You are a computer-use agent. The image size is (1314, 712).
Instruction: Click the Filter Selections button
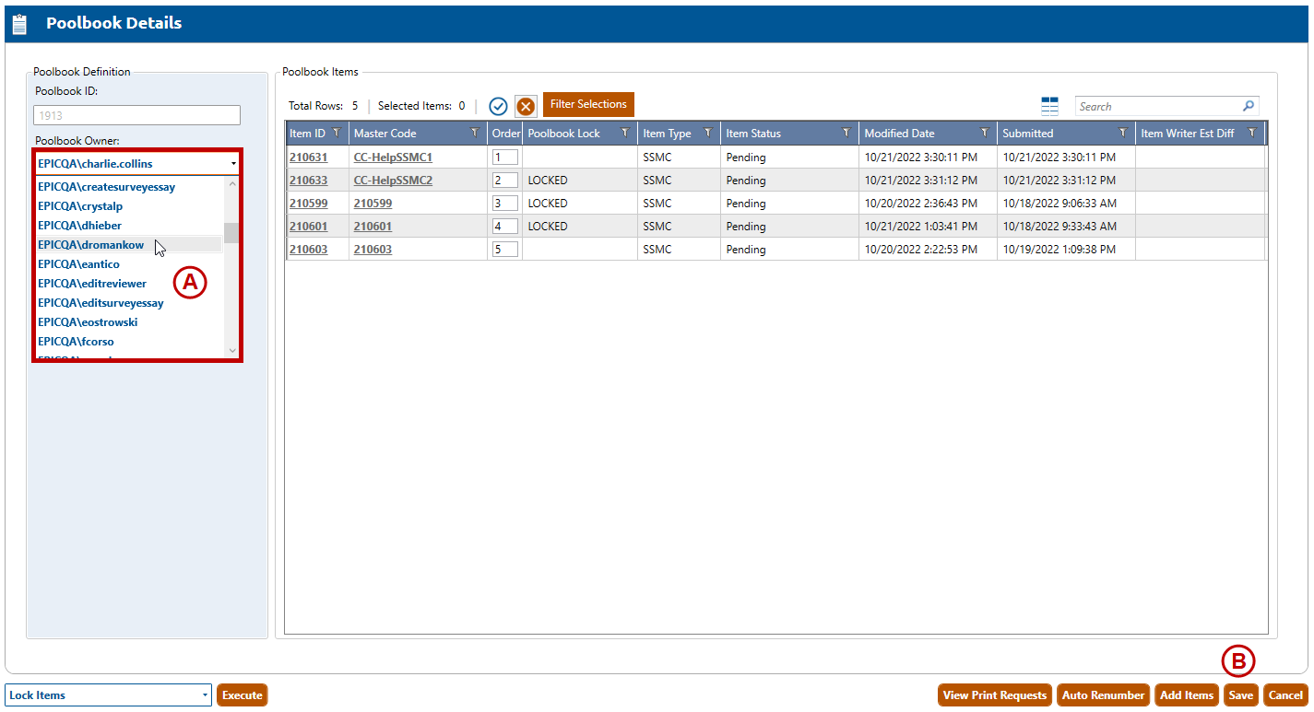click(588, 104)
